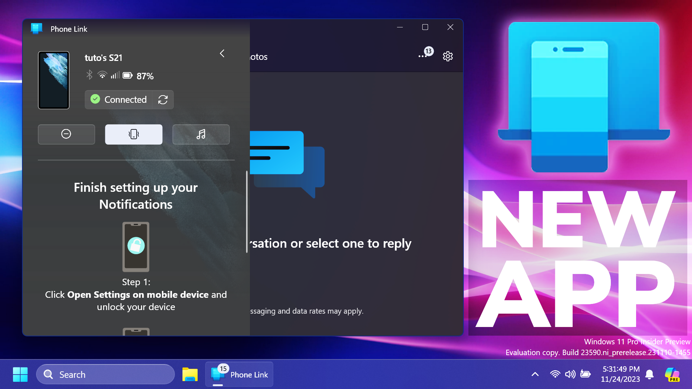Select the Connected status button
This screenshot has height=389, width=692.
coord(119,100)
